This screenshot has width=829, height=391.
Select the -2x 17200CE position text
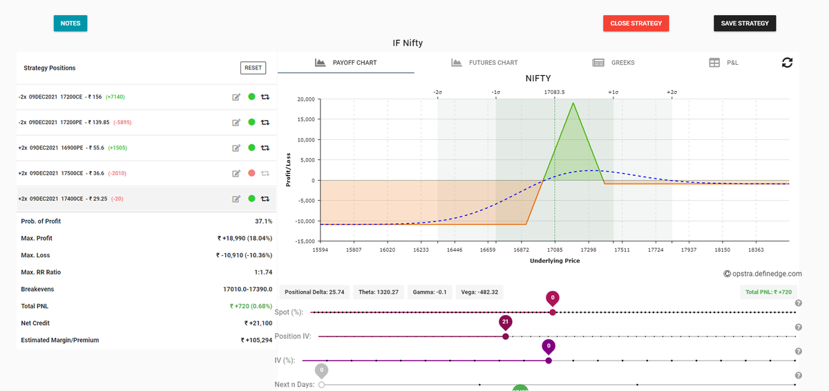(60, 97)
